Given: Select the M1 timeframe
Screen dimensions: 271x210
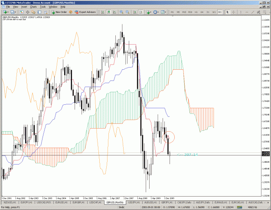Looking at the screenshot, I should [x=172, y=12].
